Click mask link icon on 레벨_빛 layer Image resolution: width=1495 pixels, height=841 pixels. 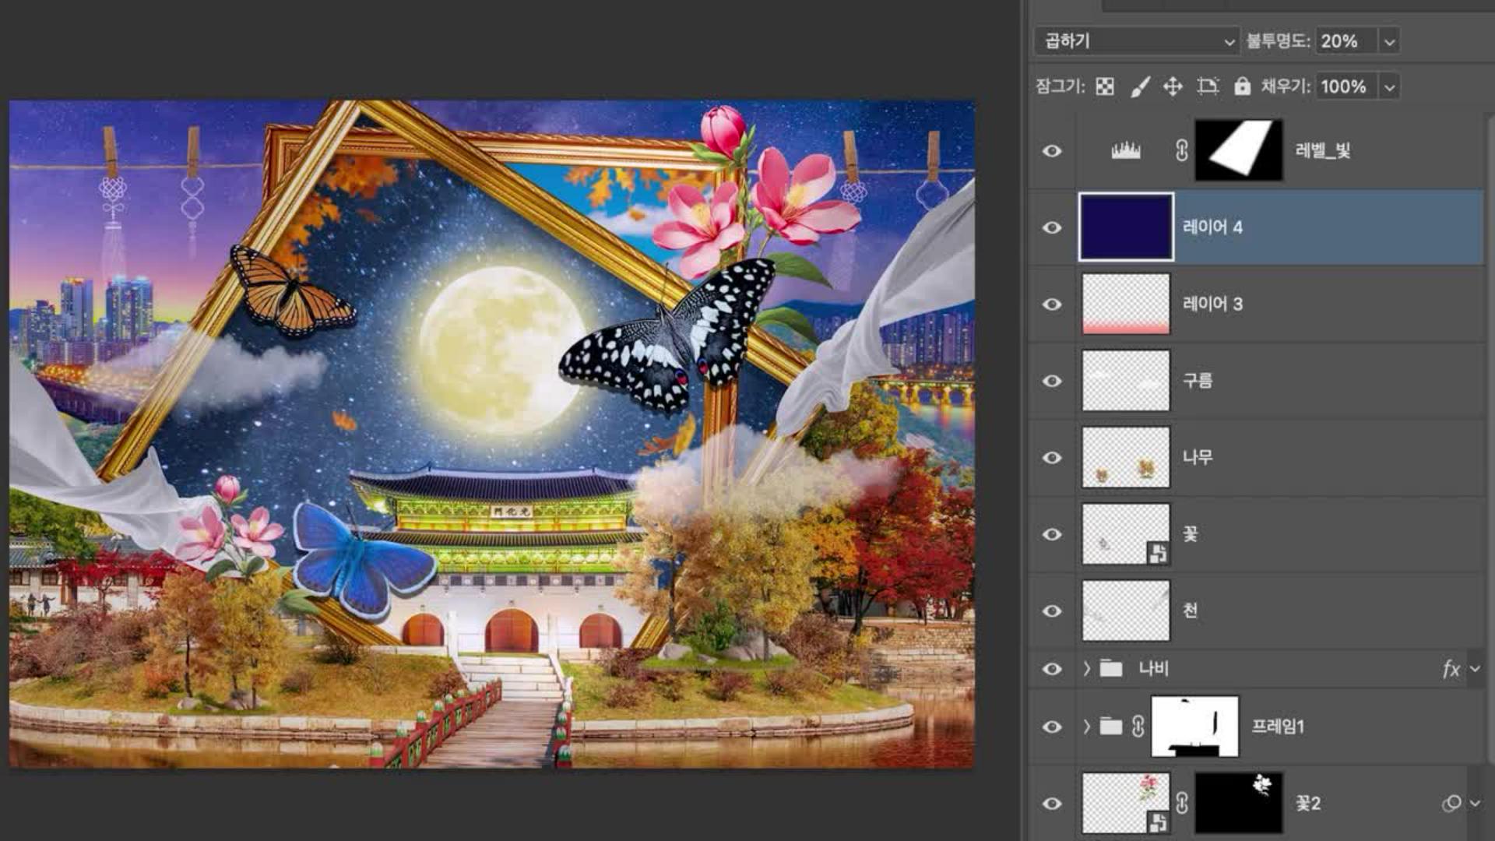(1181, 150)
